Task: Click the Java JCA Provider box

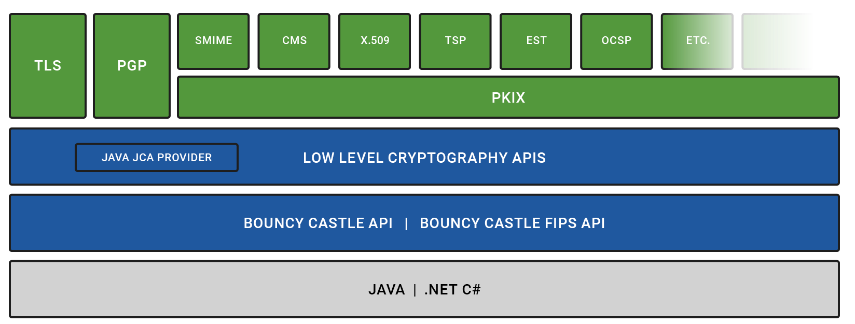Action: [157, 158]
